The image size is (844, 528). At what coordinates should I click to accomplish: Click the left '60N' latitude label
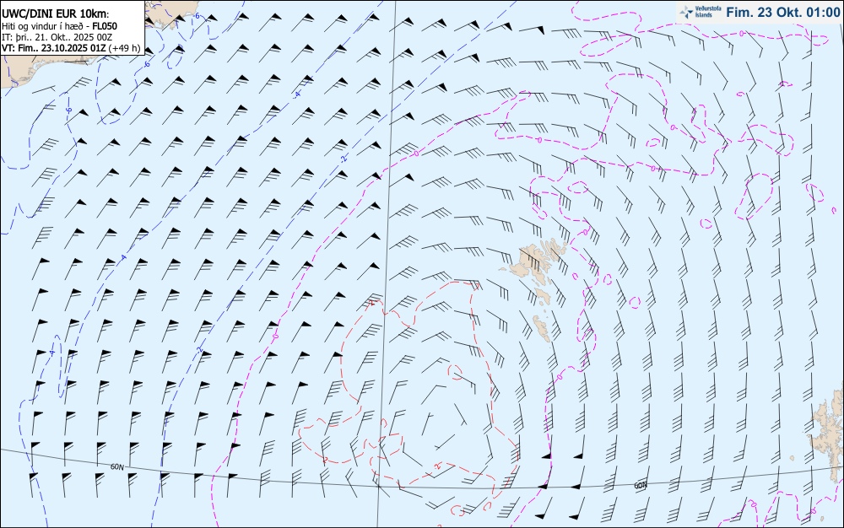(x=116, y=466)
